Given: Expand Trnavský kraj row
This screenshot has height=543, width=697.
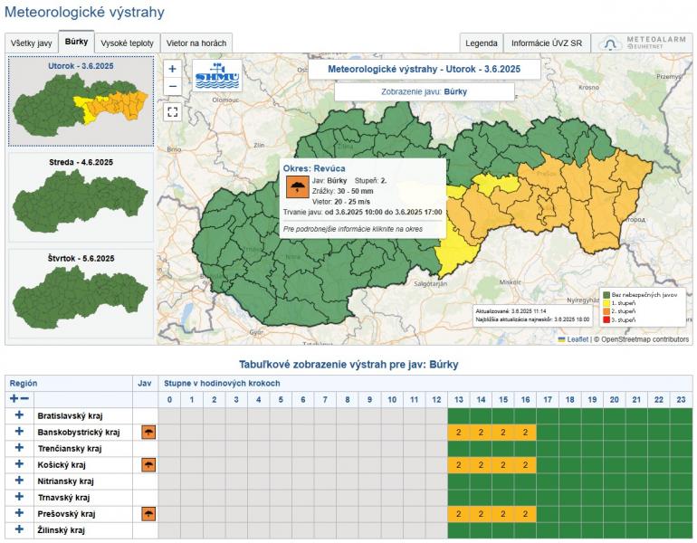Looking at the screenshot, I should click(x=19, y=497).
